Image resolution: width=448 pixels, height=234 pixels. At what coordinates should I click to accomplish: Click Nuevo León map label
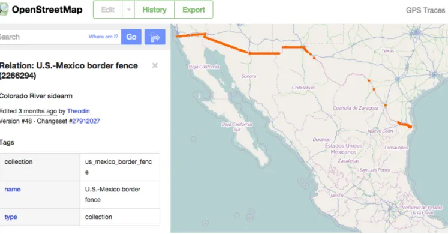[380, 131]
